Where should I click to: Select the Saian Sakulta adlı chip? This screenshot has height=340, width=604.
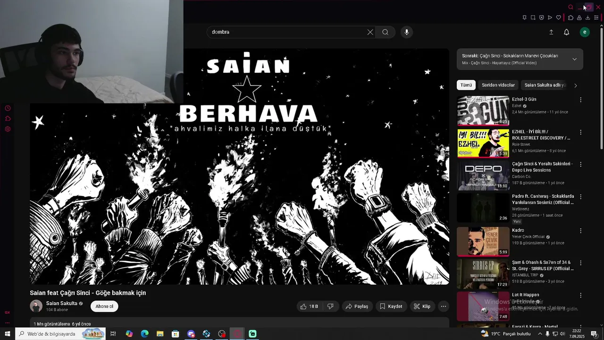(545, 85)
